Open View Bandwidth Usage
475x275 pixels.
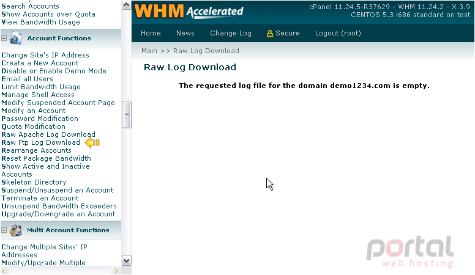40,22
